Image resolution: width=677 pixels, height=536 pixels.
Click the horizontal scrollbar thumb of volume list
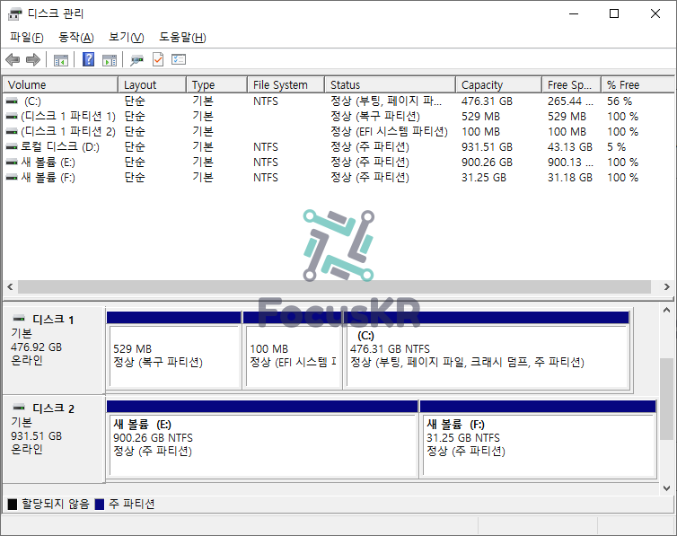coord(334,287)
